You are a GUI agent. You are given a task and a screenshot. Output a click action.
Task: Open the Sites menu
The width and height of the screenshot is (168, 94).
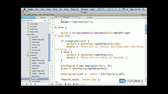pyautogui.click(x=66, y=9)
